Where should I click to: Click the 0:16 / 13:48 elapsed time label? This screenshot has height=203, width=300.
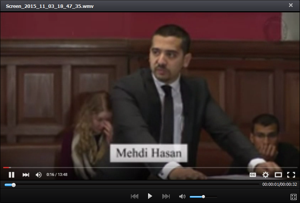(x=57, y=175)
